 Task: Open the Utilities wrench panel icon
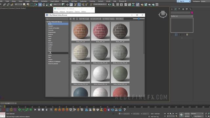(x=190, y=9)
